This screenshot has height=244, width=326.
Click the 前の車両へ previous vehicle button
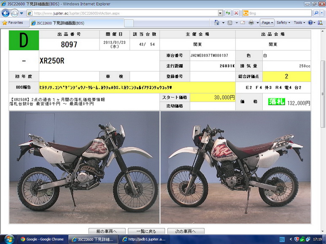pyautogui.click(x=107, y=231)
